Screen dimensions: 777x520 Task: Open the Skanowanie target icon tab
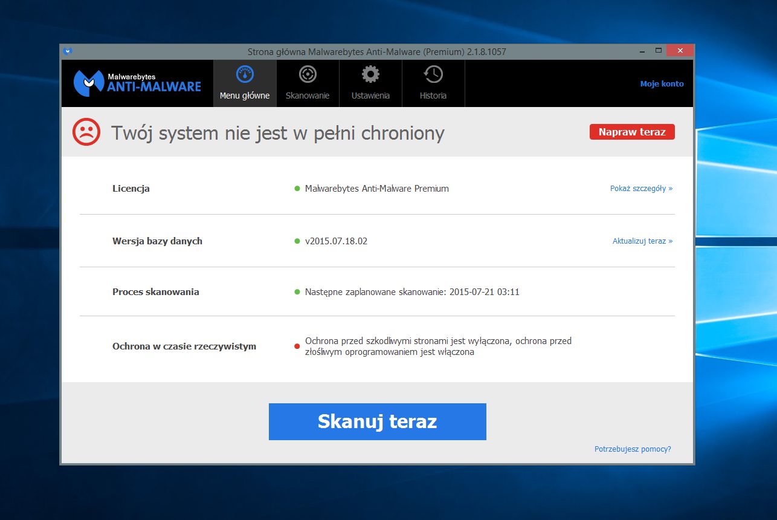pyautogui.click(x=308, y=74)
